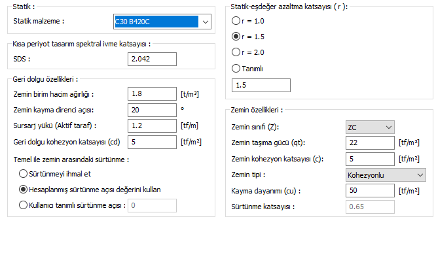Open the Zemin tipi Kohezyonlu dropdown
Viewport: 436px width, 268px height.
tap(386, 175)
